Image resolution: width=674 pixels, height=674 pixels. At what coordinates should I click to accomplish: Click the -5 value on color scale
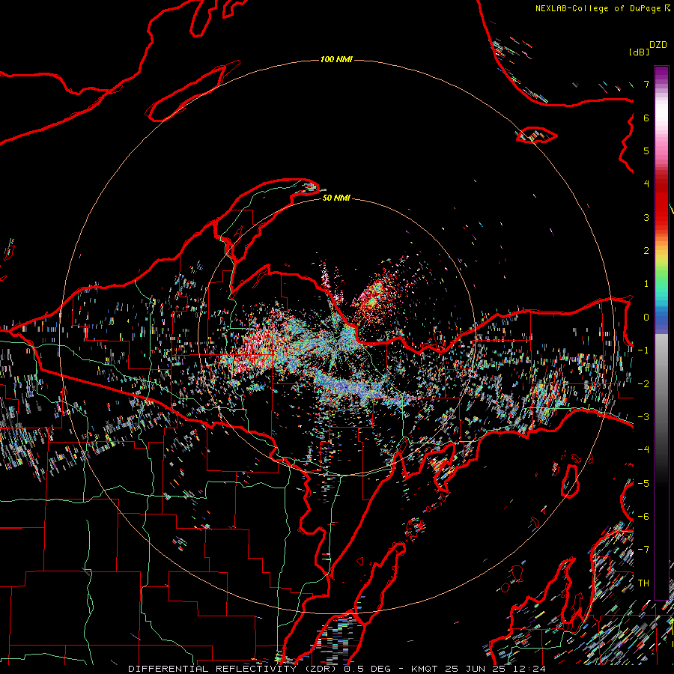(643, 484)
